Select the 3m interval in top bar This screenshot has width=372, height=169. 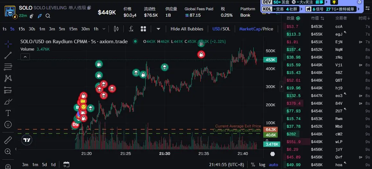point(52,29)
